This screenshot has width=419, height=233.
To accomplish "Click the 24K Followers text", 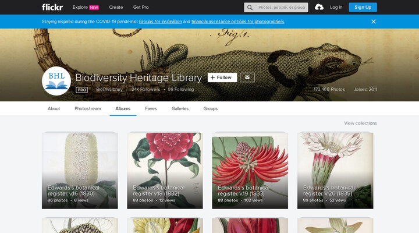I will pos(145,90).
